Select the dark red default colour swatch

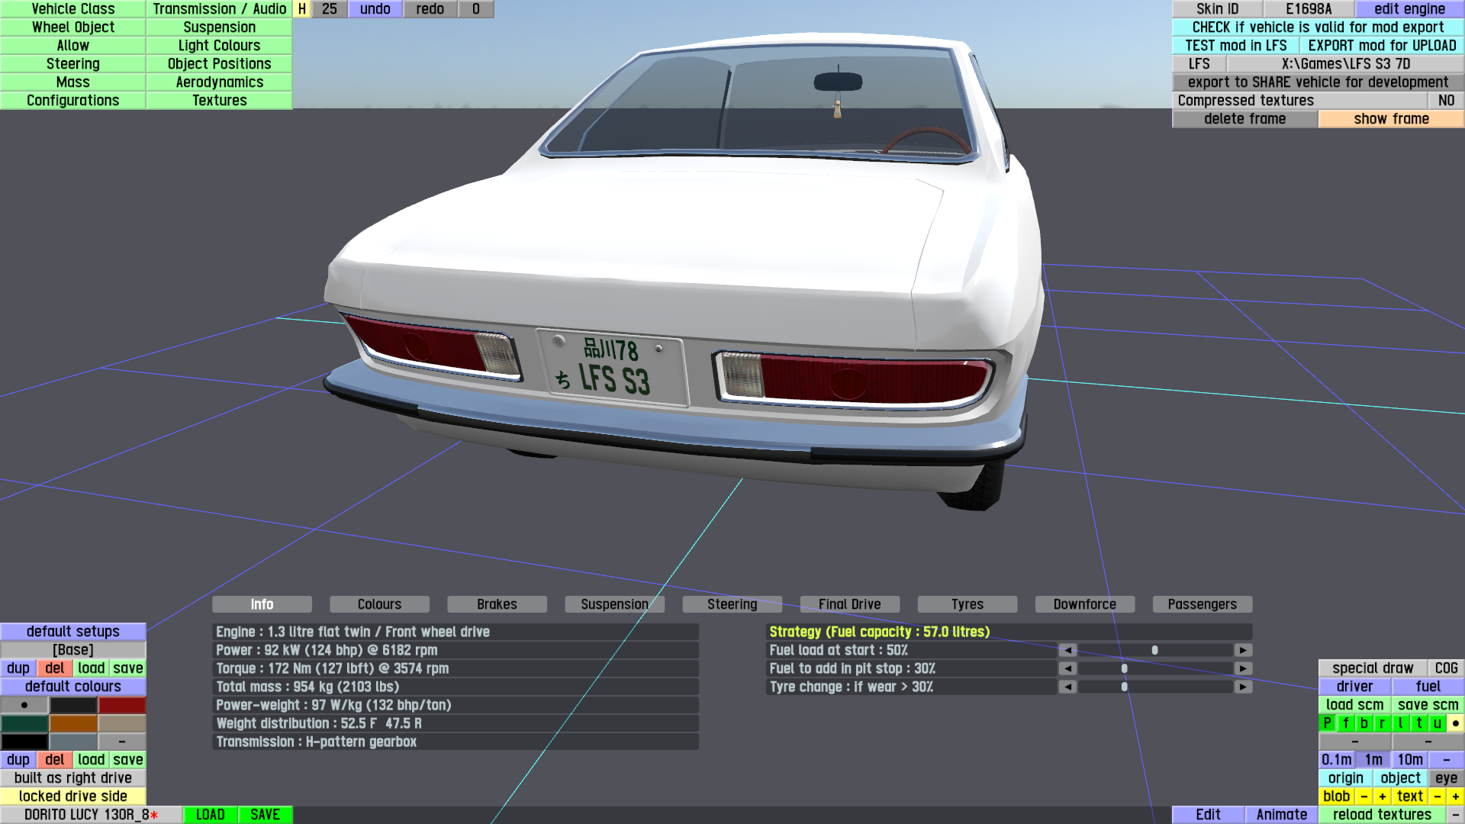(121, 705)
